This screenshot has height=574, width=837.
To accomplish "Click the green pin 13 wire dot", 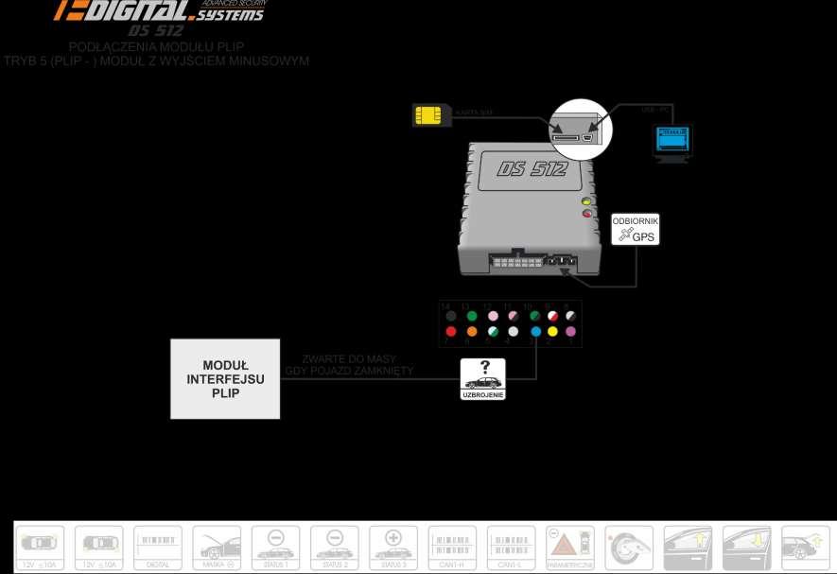I will coord(472,316).
